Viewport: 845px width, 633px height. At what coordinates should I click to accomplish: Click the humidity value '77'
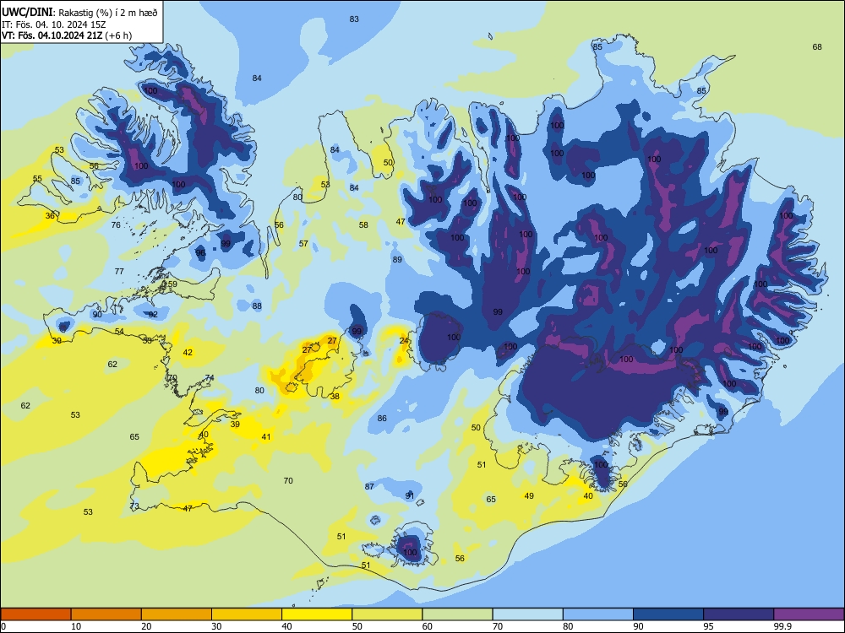(119, 271)
